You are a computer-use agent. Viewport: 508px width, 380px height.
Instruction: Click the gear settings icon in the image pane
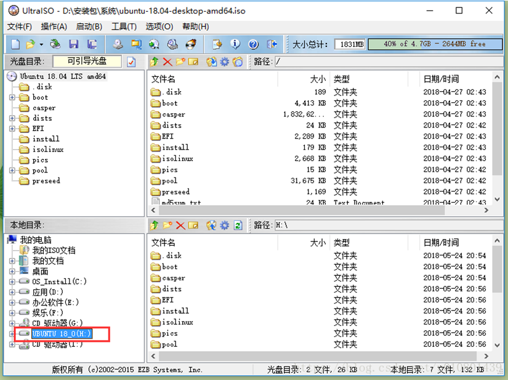click(x=225, y=62)
